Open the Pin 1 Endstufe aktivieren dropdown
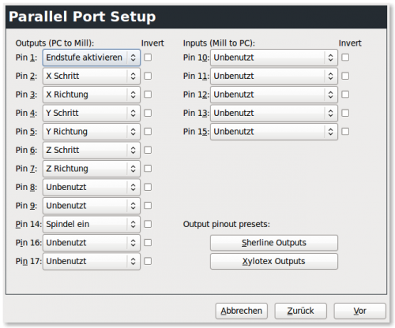The width and height of the screenshot is (395, 328). [x=92, y=58]
